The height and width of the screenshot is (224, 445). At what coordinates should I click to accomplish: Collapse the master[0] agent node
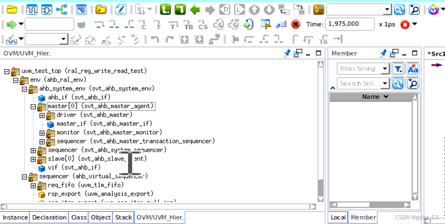coord(33,107)
